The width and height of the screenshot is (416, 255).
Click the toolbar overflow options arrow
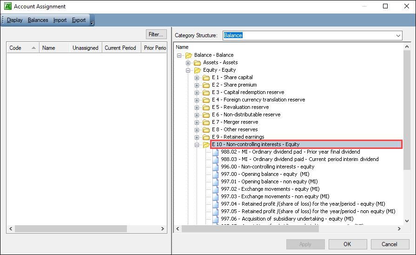pos(92,21)
